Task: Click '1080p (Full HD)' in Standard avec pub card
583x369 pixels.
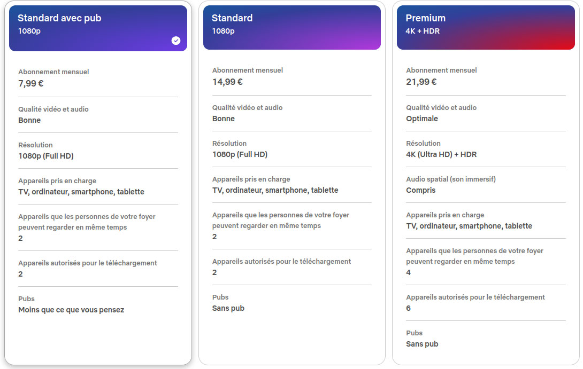Action: [46, 156]
